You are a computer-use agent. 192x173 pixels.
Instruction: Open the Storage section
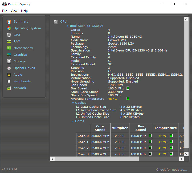click(19, 61)
